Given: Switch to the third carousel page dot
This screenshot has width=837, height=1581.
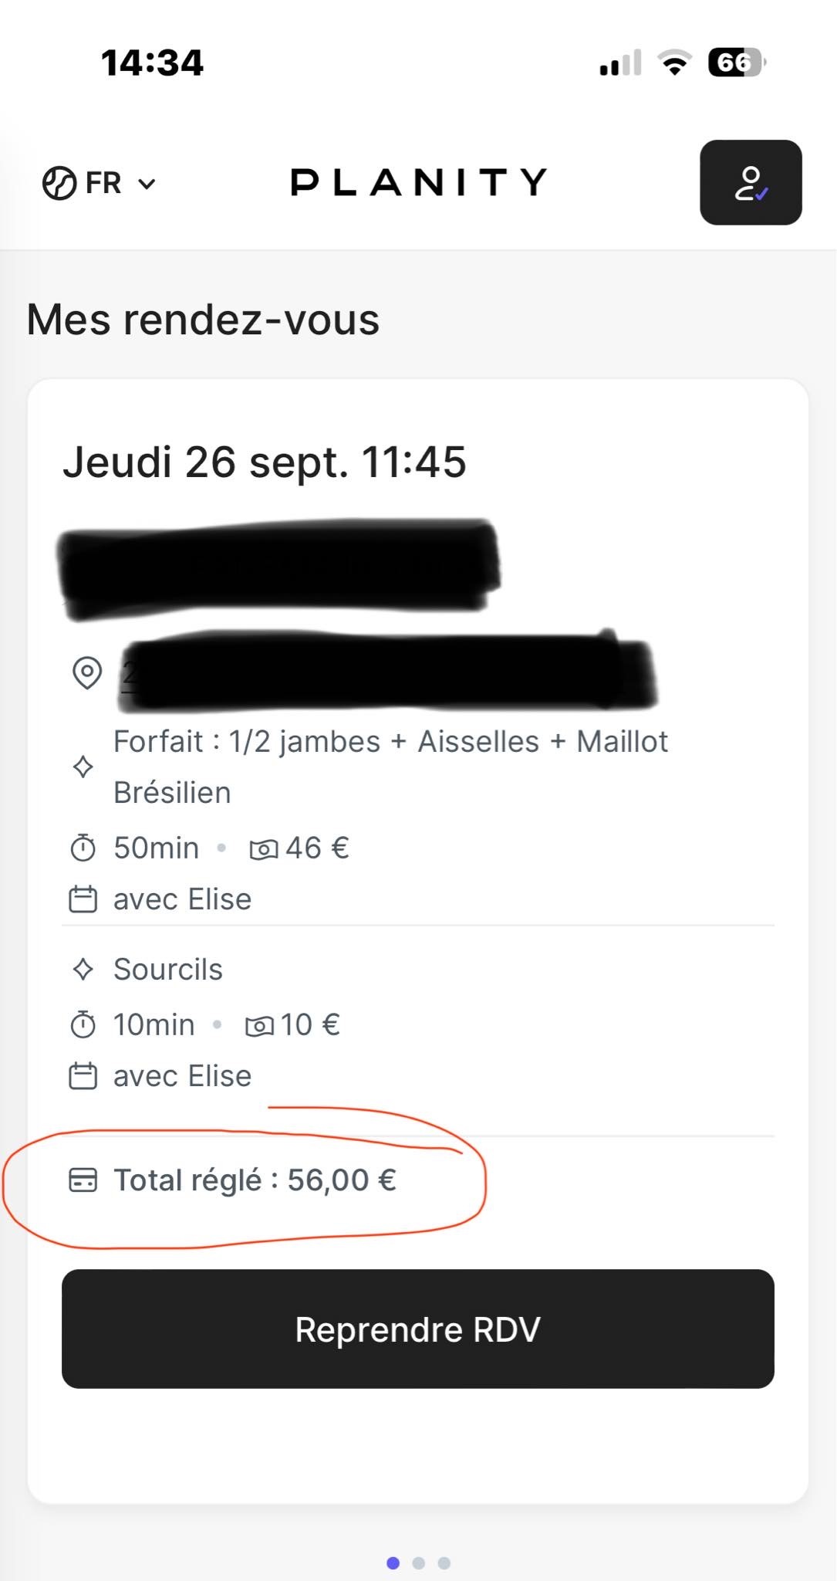Looking at the screenshot, I should 444,1563.
